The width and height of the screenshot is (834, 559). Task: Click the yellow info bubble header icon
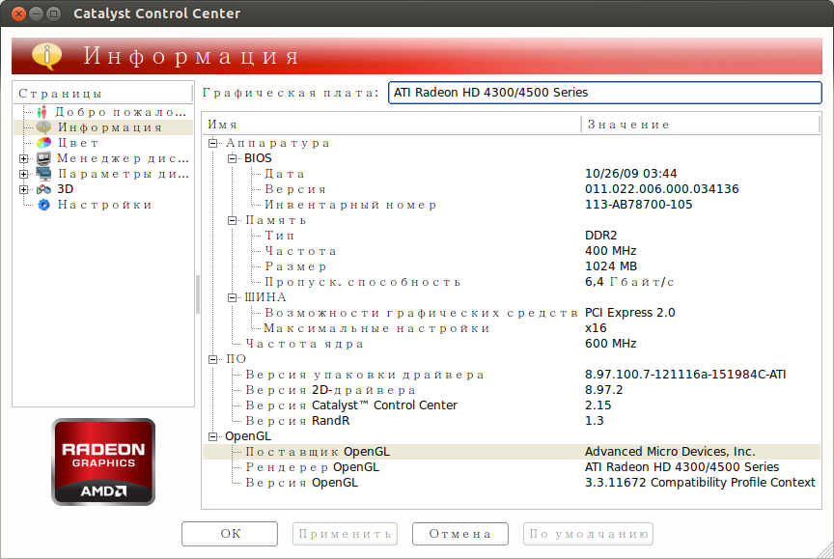(46, 56)
